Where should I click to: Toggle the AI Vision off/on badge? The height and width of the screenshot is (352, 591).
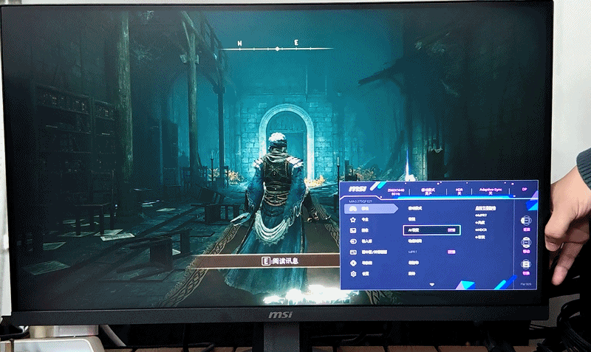pos(451,230)
